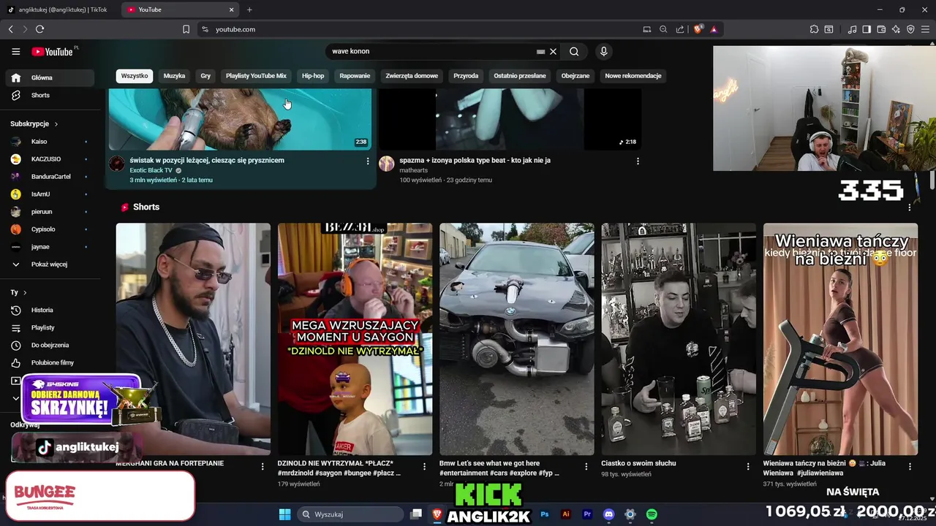Open options for the BMW short
Viewport: 936px width, 526px height.
point(586,466)
